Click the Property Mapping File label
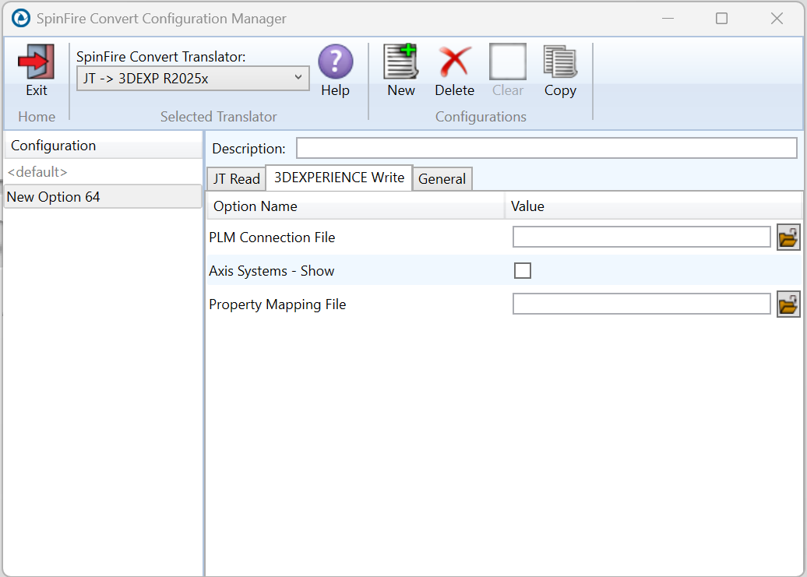The height and width of the screenshot is (577, 807). click(277, 304)
